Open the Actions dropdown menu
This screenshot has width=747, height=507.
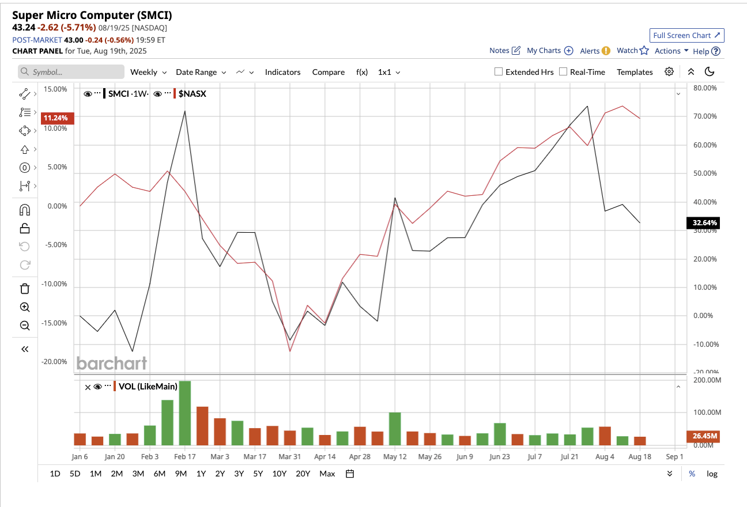[x=672, y=51]
